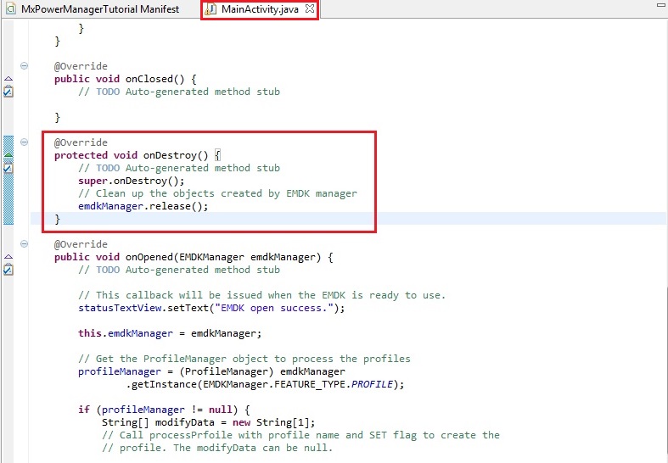Click the statusTextView.setText line
This screenshot has height=463, width=668.
point(212,308)
